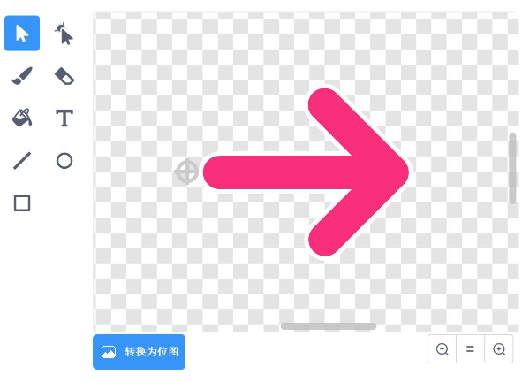This screenshot has width=530, height=382.
Task: Activate the Eraser tool
Action: (64, 76)
